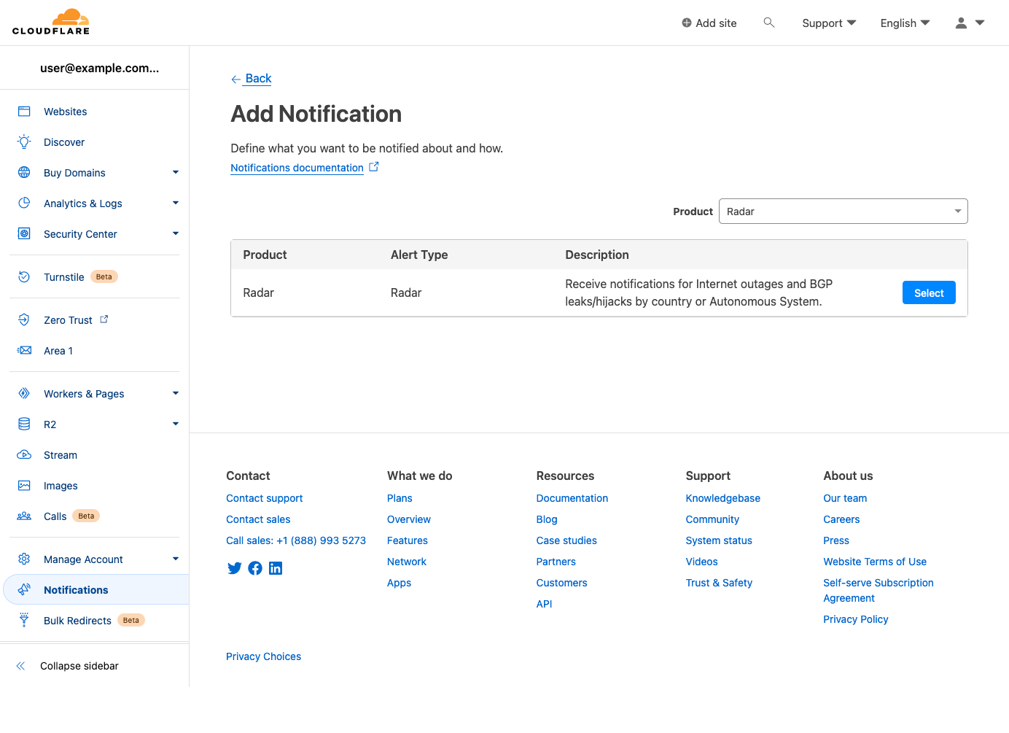This screenshot has width=1009, height=733.
Task: Open the English language dropdown
Action: 905,23
